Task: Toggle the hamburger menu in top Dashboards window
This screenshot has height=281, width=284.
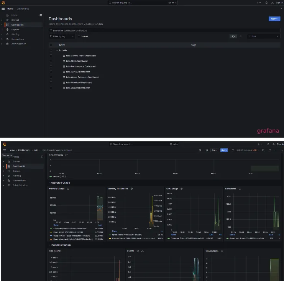Action: tap(3, 9)
